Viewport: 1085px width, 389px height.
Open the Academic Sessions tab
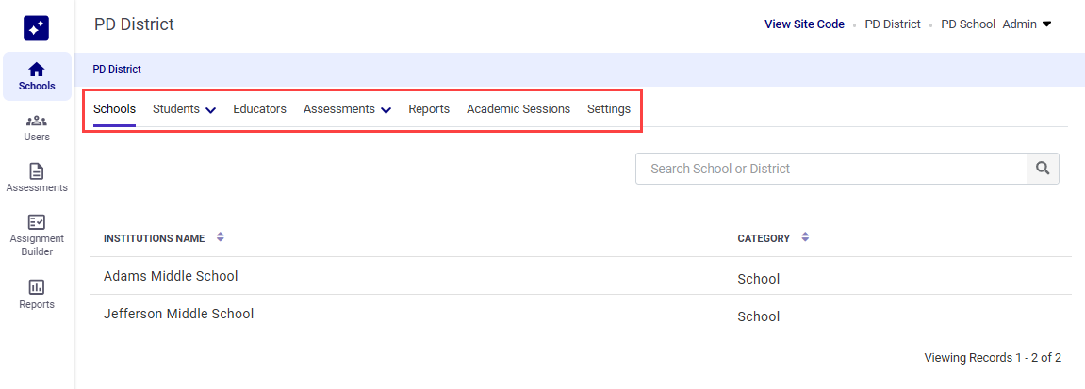[x=518, y=109]
